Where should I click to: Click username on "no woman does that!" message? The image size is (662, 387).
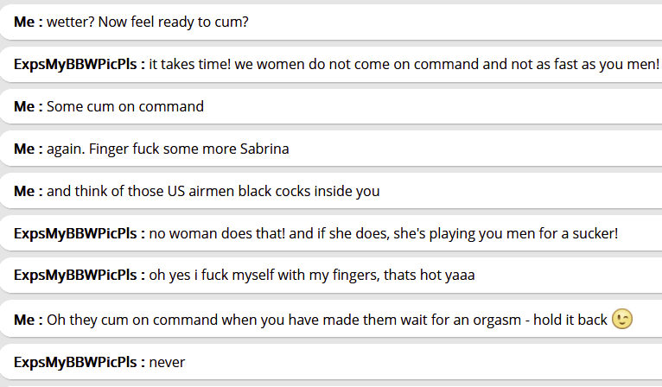click(79, 233)
